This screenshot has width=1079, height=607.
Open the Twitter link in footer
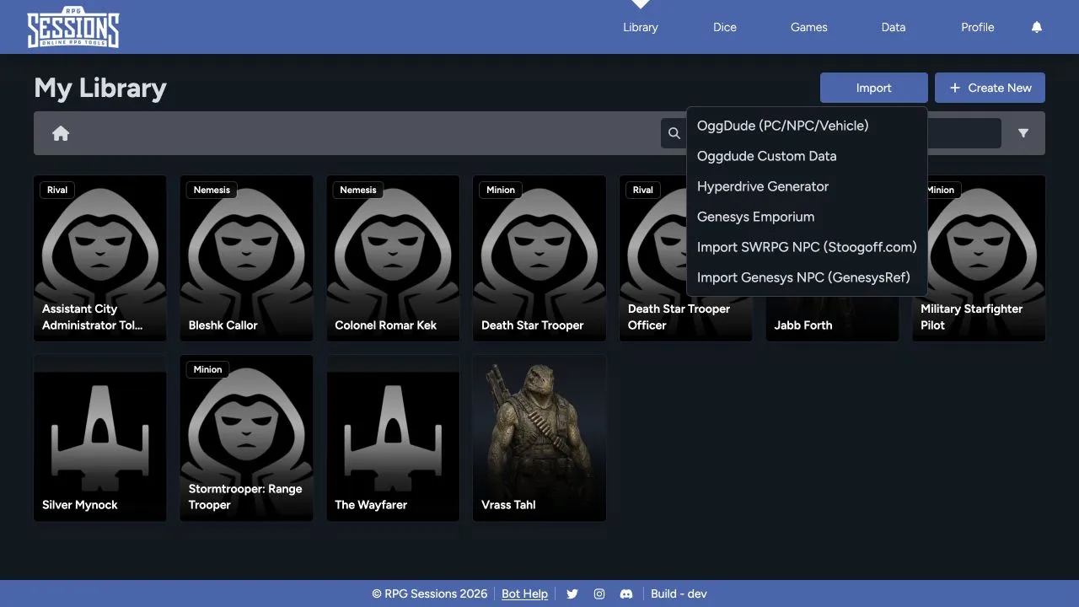[x=572, y=594]
